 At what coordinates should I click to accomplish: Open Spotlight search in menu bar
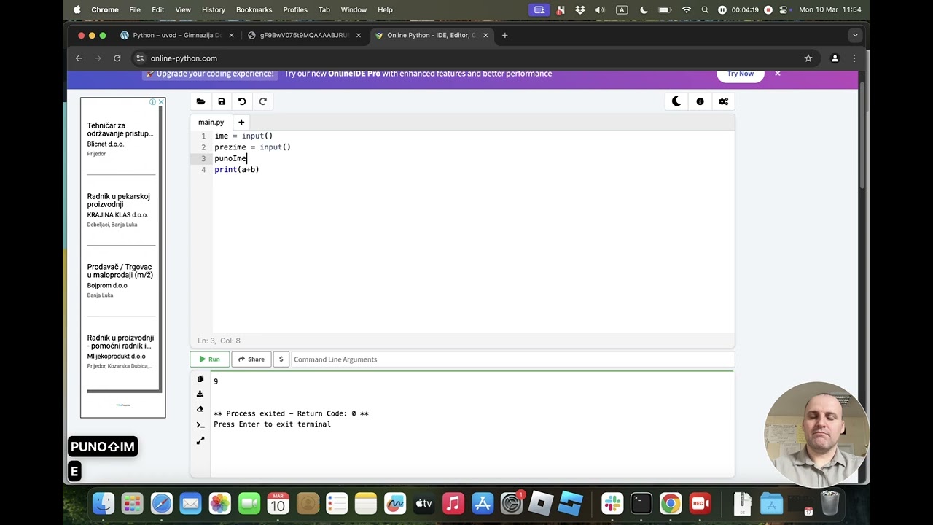point(704,9)
